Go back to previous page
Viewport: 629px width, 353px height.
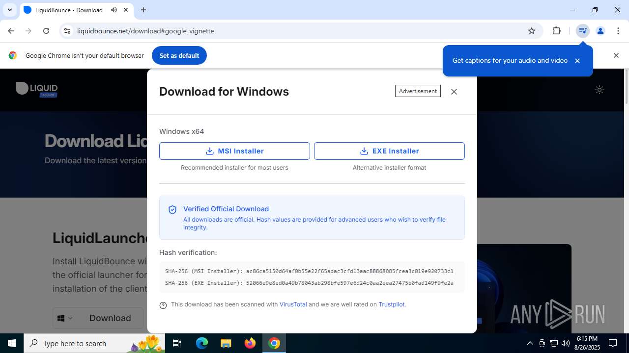(11, 31)
